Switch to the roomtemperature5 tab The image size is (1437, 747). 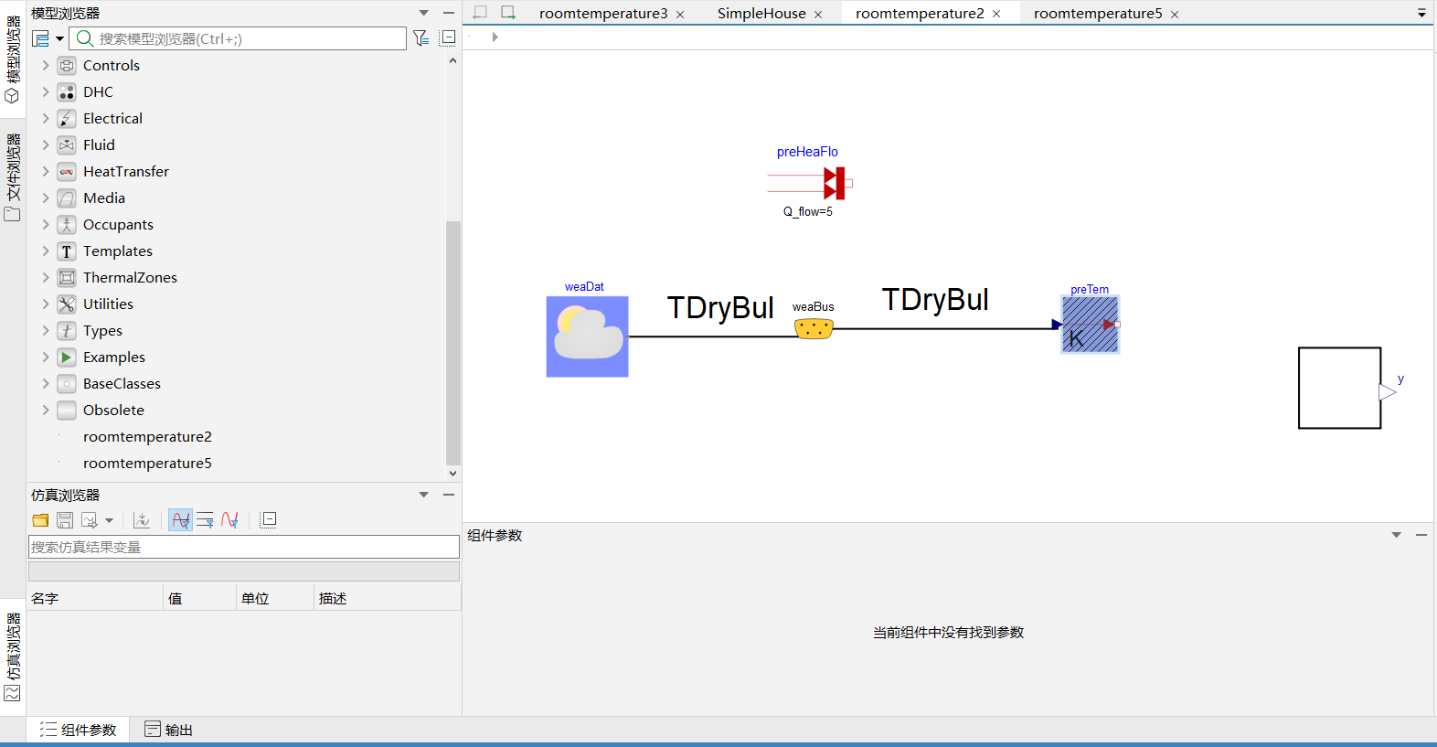[1098, 14]
